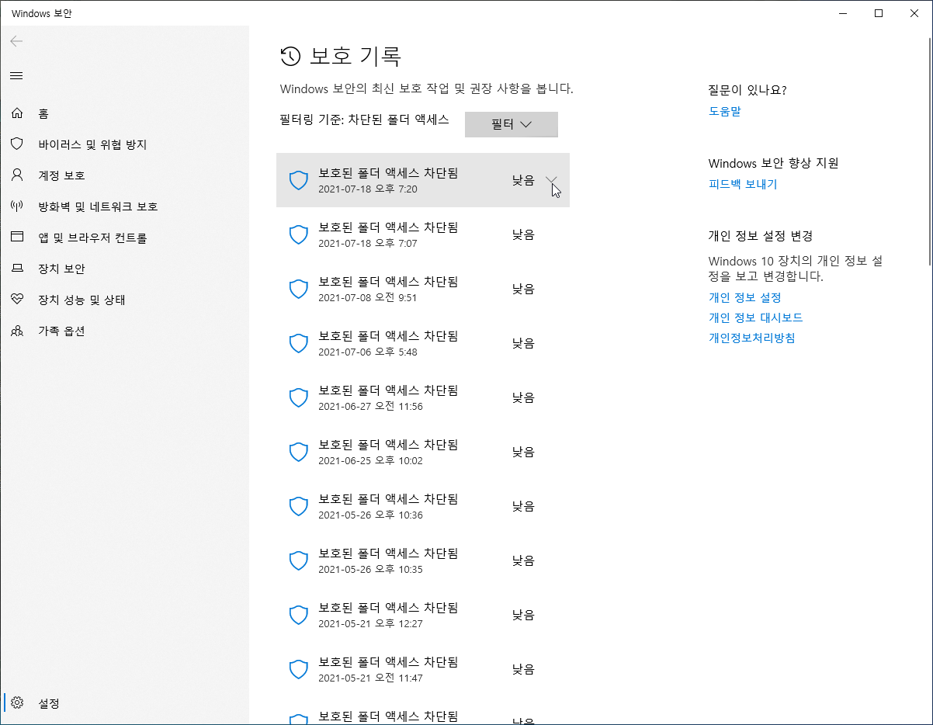This screenshot has width=933, height=725.
Task: Click the 필터링 기준: 차단된 폴더 액세스 label
Action: 364,120
